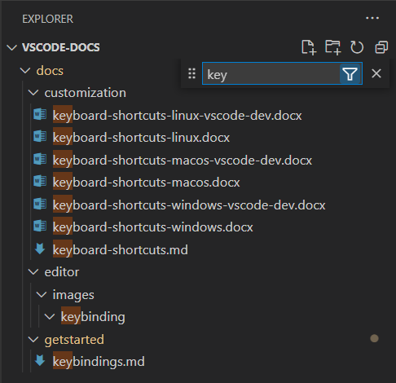Image resolution: width=396 pixels, height=383 pixels.
Task: Open keyboard-shortcuts.md file
Action: [x=121, y=249]
